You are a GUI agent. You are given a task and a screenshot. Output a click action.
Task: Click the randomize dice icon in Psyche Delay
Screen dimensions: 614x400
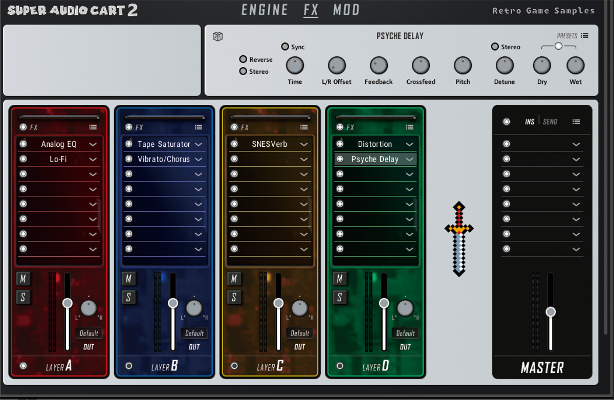(x=218, y=36)
